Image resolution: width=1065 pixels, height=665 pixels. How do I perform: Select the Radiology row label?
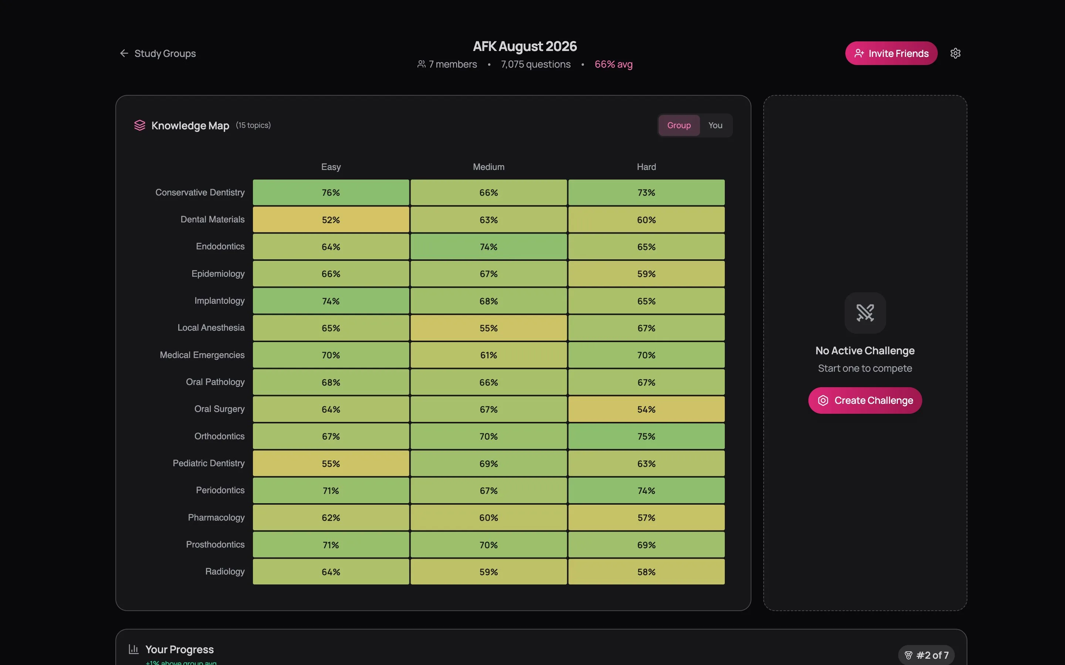(224, 571)
